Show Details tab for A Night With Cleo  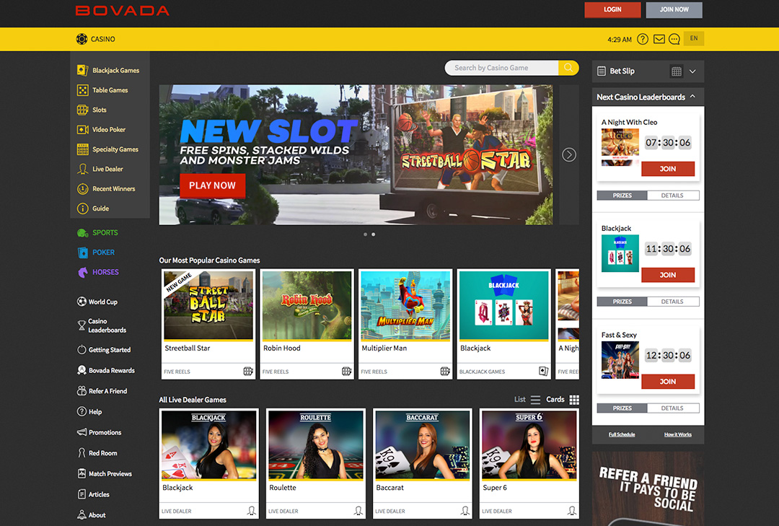pos(673,196)
